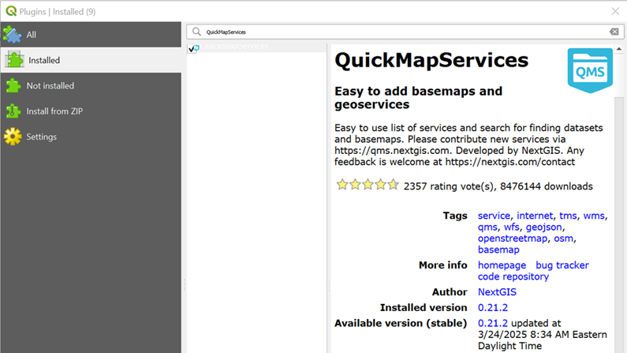Click the QMS plugin logo icon
Image resolution: width=627 pixels, height=353 pixels.
590,70
